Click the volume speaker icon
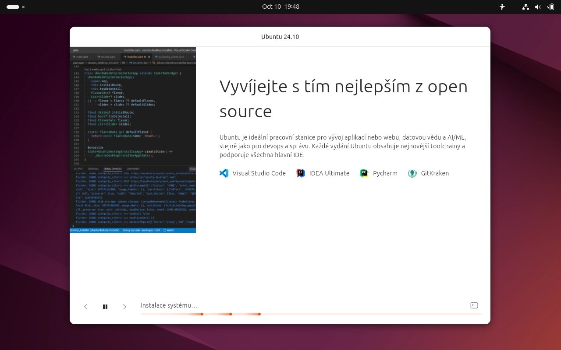Viewport: 561px width, 350px height. [x=538, y=7]
